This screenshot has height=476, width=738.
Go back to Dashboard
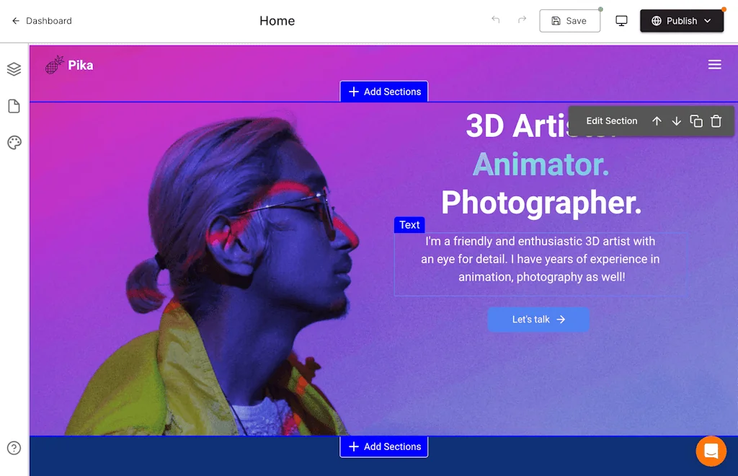pyautogui.click(x=42, y=21)
